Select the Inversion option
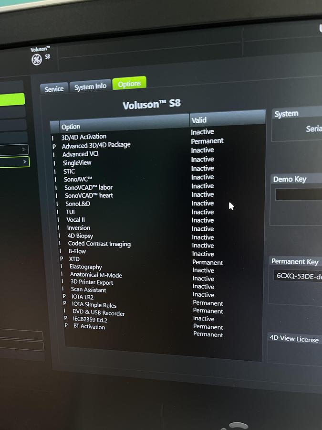The image size is (322, 430). point(79,228)
